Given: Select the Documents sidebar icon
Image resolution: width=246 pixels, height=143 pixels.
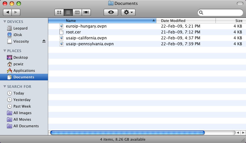Looking at the screenshot, I should [10, 77].
